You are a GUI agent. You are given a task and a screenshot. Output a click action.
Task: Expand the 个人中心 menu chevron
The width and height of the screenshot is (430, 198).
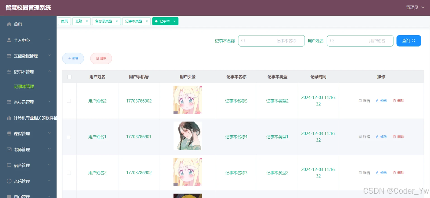[49, 40]
